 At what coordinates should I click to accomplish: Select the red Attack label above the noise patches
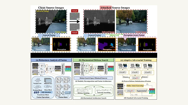[x=75, y=11]
